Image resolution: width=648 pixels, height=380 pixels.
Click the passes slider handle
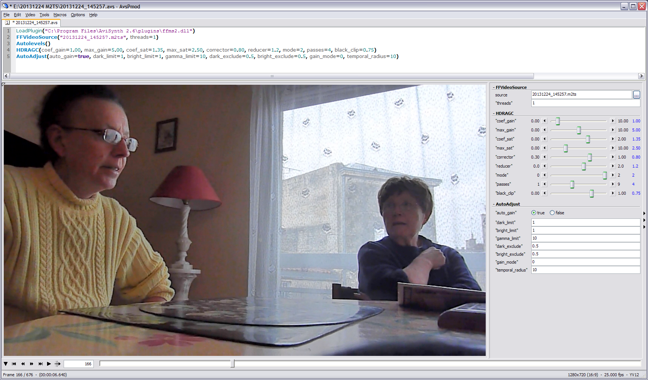click(x=572, y=184)
